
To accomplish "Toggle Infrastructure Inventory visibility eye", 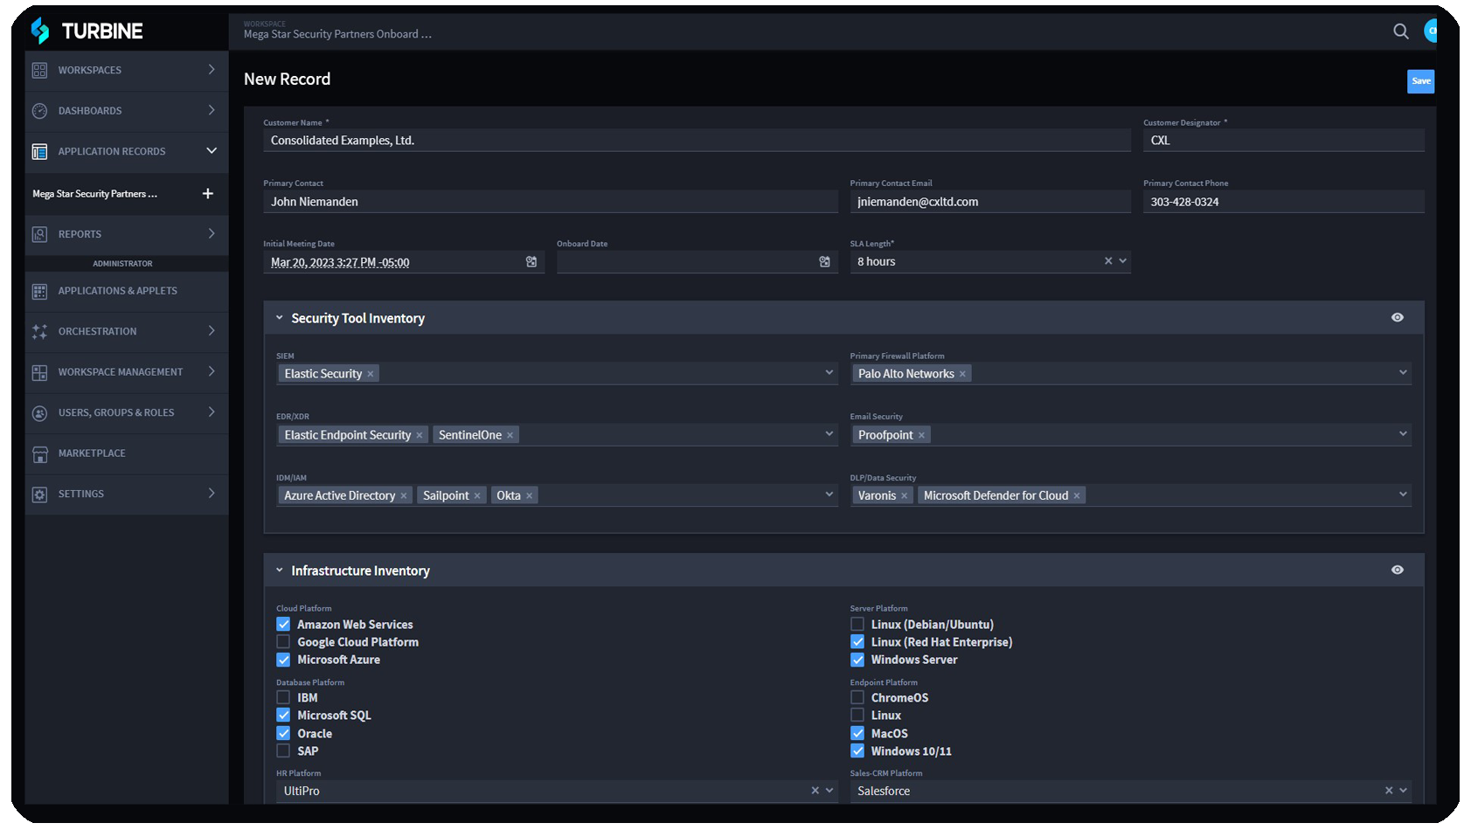I will click(x=1397, y=570).
